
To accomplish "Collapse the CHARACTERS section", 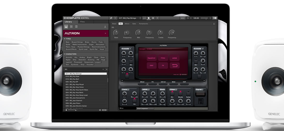I will click(x=70, y=54).
